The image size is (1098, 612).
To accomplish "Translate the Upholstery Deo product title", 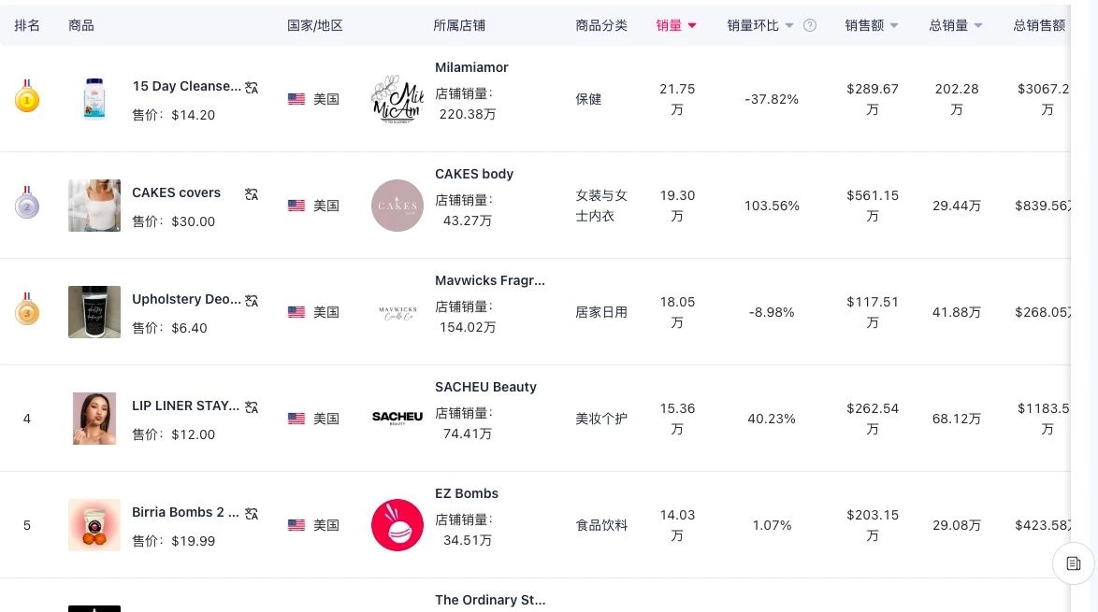I will tap(252, 301).
